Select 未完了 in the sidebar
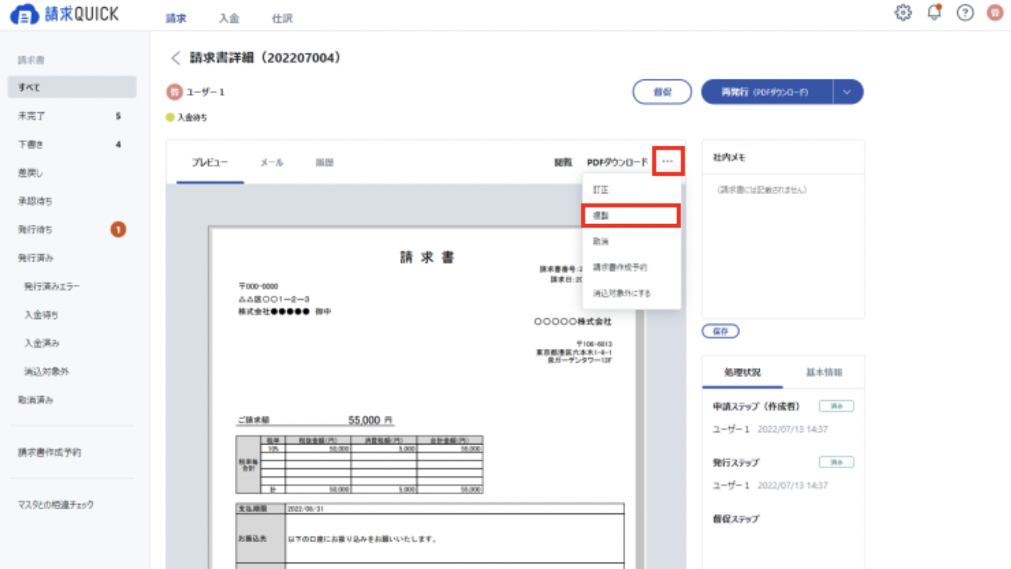Viewport: 1011px width, 569px height. (72, 116)
